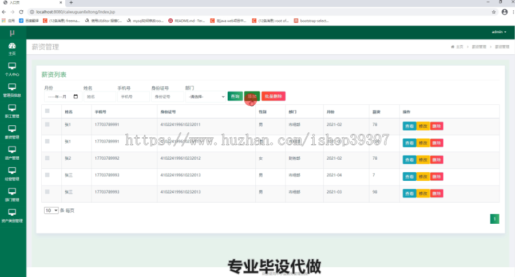The width and height of the screenshot is (515, 277).
Task: Click the home icon breadcrumb 主页
Action: tap(457, 47)
